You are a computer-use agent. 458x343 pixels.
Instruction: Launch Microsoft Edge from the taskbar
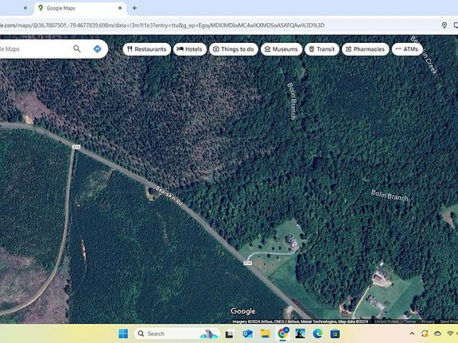pos(317,333)
